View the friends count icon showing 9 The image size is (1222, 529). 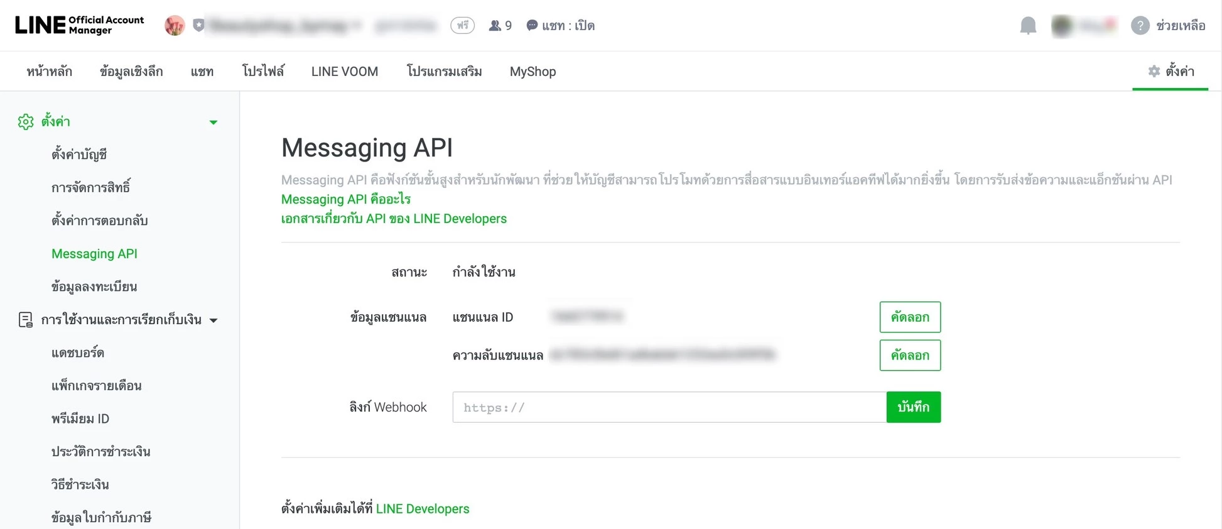click(x=495, y=26)
